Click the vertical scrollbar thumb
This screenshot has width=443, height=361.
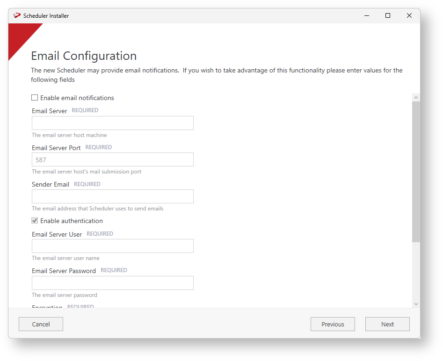(416, 171)
